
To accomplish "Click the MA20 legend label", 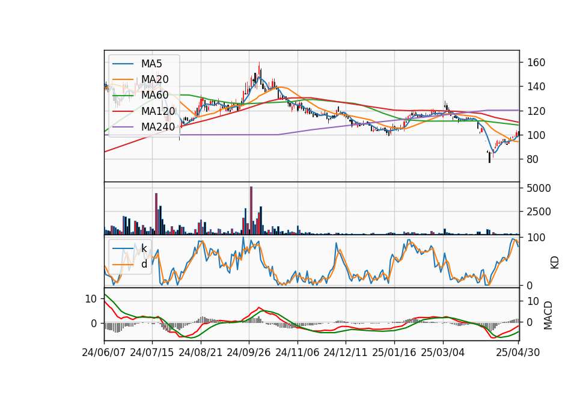I will 154,79.
